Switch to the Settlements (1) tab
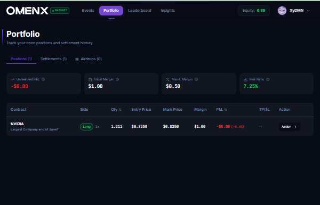The height and width of the screenshot is (205, 320). [x=53, y=59]
